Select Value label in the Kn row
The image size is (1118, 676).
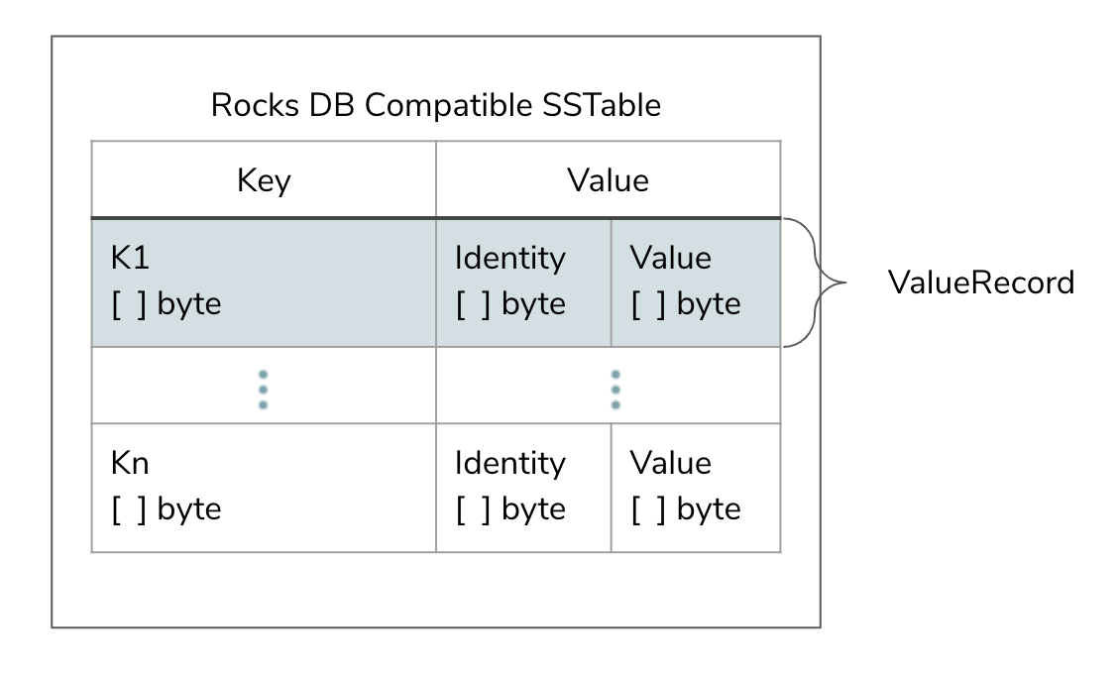coord(671,463)
